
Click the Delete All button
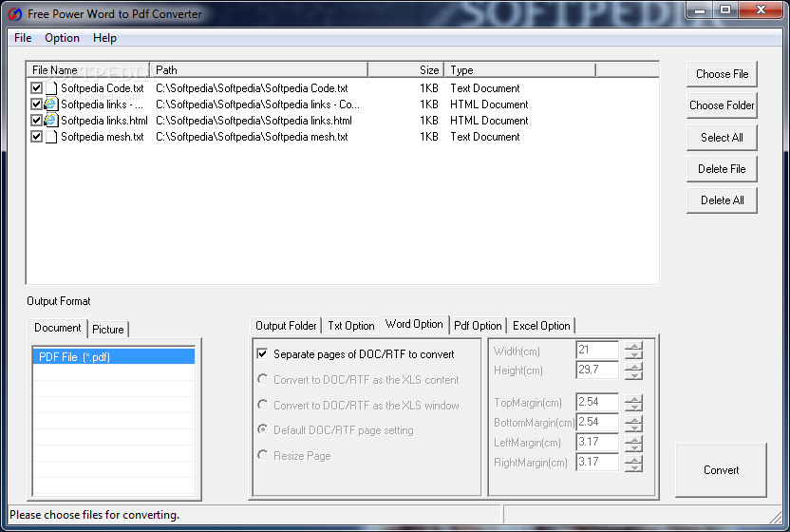(722, 200)
